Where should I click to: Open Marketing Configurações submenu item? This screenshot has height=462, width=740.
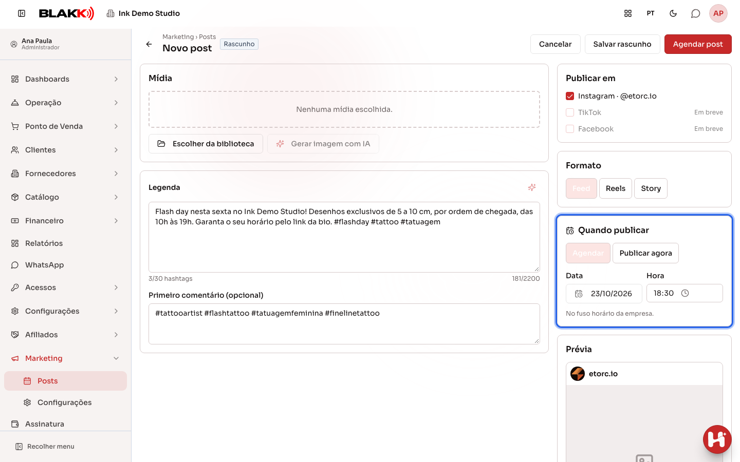(66, 402)
